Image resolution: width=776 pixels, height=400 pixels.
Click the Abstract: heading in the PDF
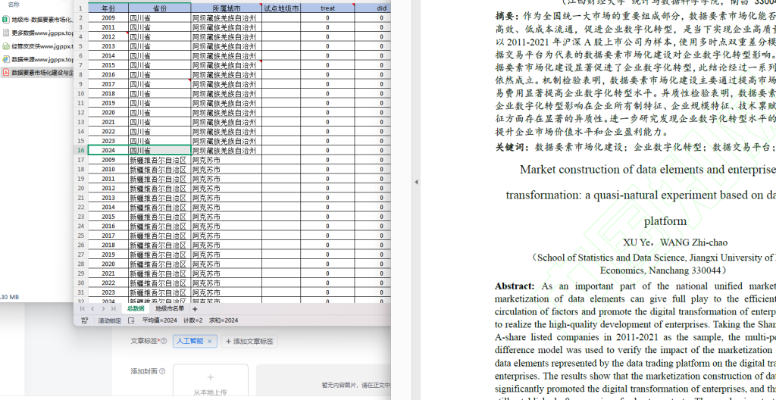pyautogui.click(x=515, y=286)
